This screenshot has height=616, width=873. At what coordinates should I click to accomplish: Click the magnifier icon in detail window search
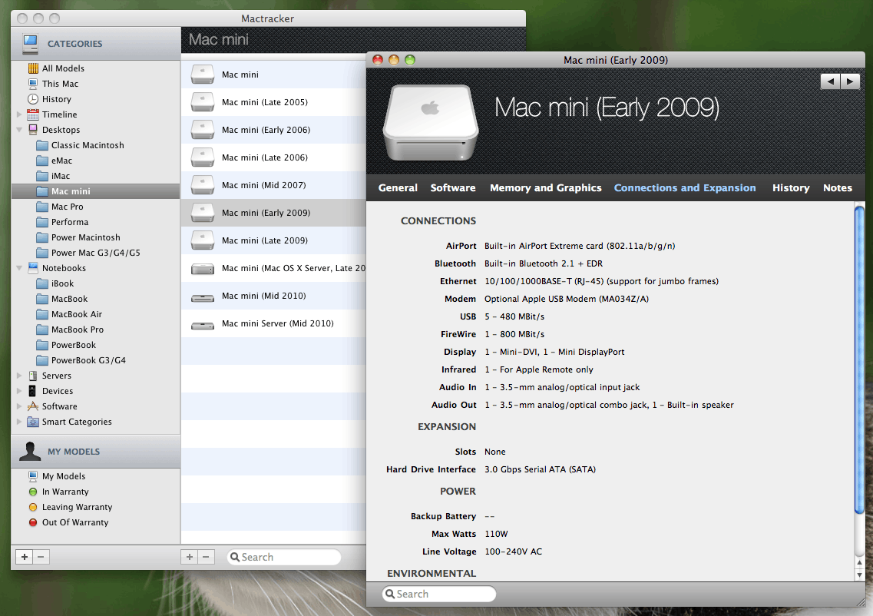pyautogui.click(x=390, y=594)
